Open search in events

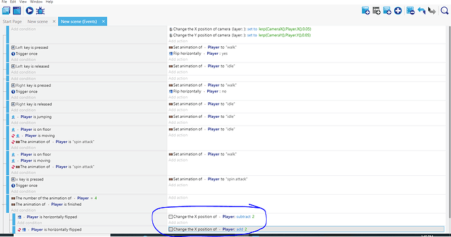tap(444, 10)
